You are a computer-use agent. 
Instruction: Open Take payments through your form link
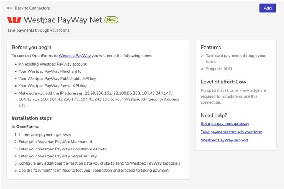tap(231, 132)
